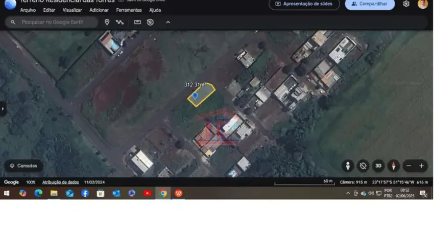
Task: Click the add placemark pin icon
Action: [107, 22]
